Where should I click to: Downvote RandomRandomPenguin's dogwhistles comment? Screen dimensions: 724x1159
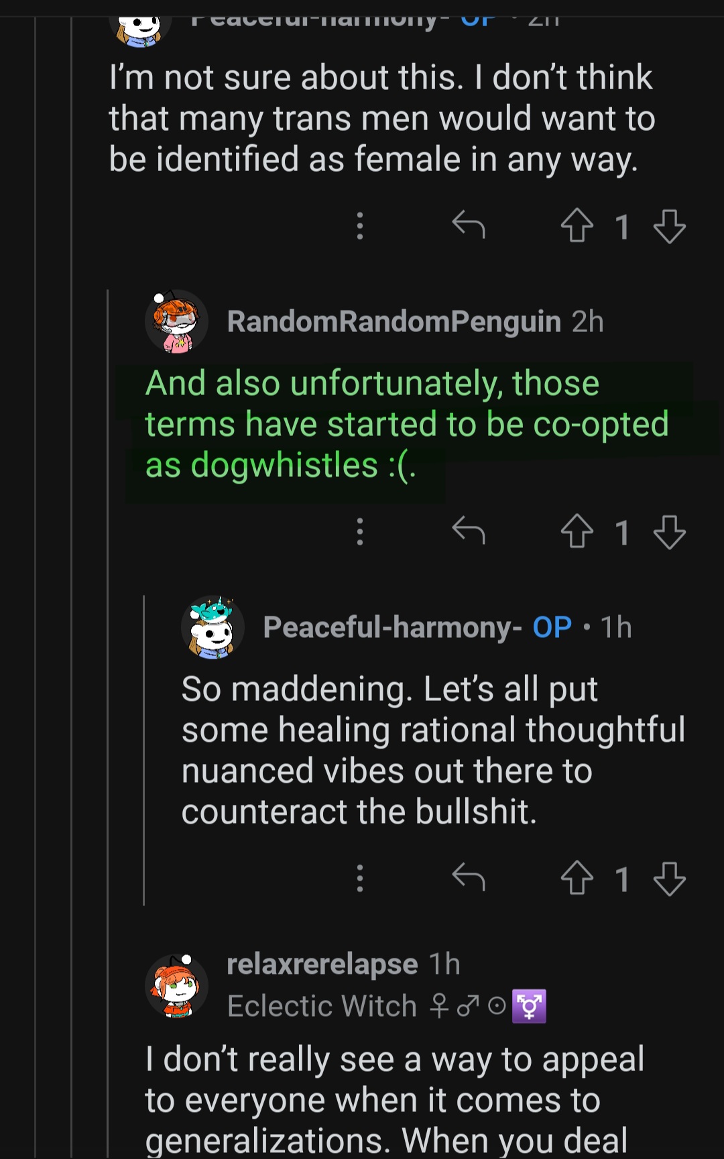[x=669, y=532]
